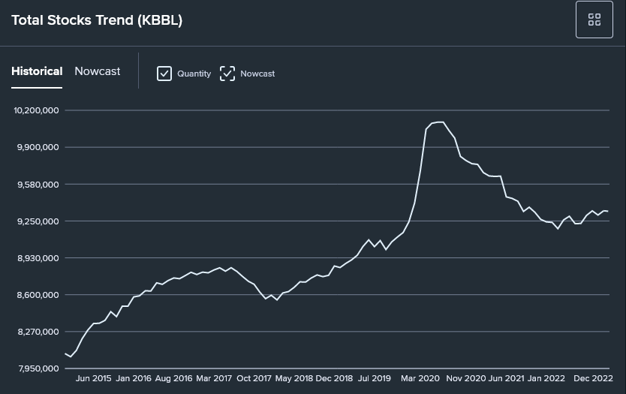Click the 9,580,000 y-axis label

click(x=38, y=185)
